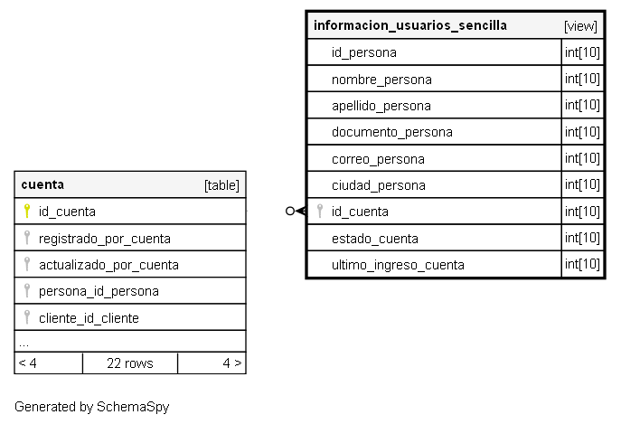Screen dimensions: 621x424
Task: Click the '4 >' children count cell
Action: click(x=231, y=363)
